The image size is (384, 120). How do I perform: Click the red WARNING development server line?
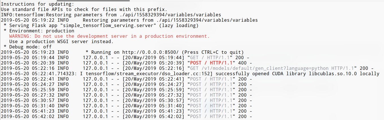click(109, 36)
